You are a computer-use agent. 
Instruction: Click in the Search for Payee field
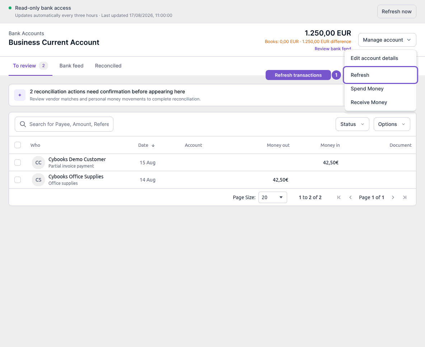64,124
